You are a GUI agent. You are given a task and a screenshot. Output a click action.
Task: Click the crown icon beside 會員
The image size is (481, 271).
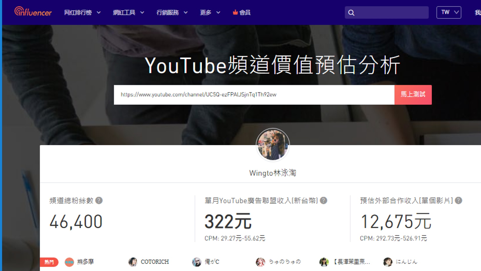tap(235, 12)
